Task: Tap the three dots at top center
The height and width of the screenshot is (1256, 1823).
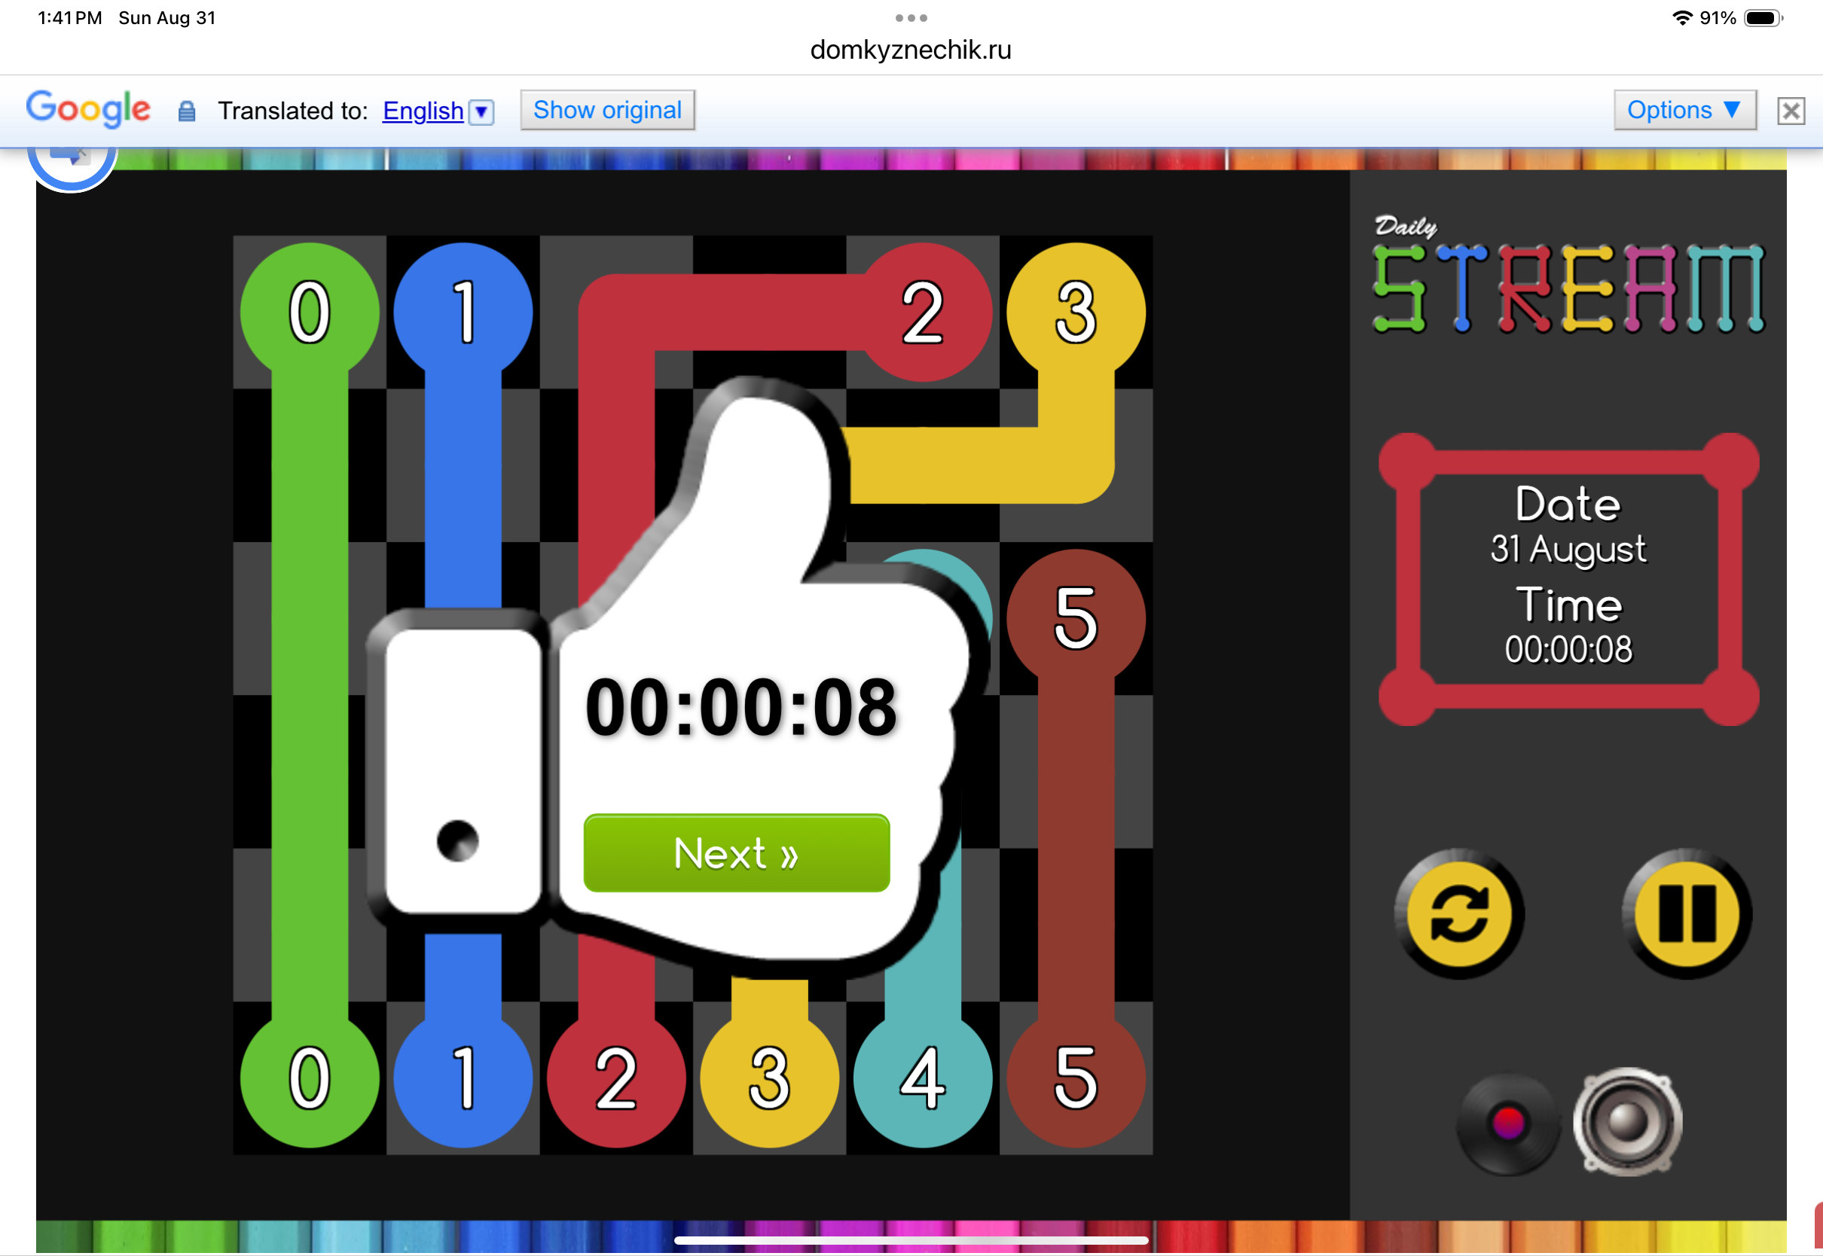Action: [x=911, y=17]
